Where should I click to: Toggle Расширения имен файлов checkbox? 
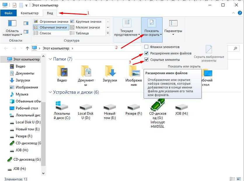pyautogui.click(x=147, y=53)
